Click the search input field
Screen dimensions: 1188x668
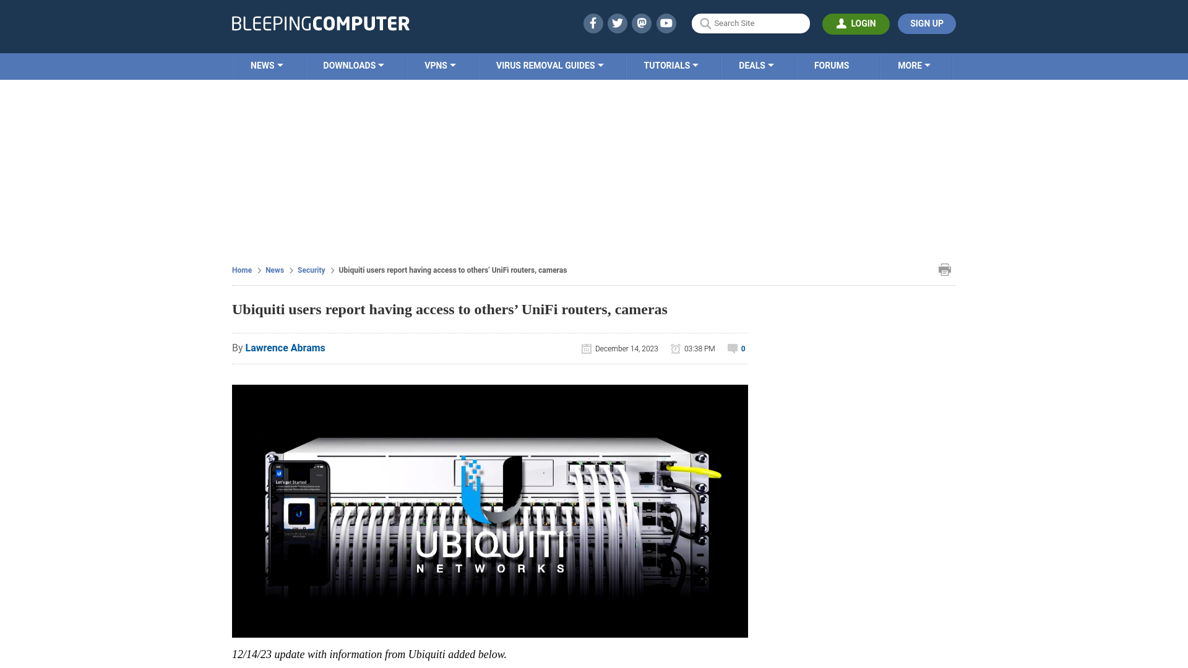pos(751,24)
